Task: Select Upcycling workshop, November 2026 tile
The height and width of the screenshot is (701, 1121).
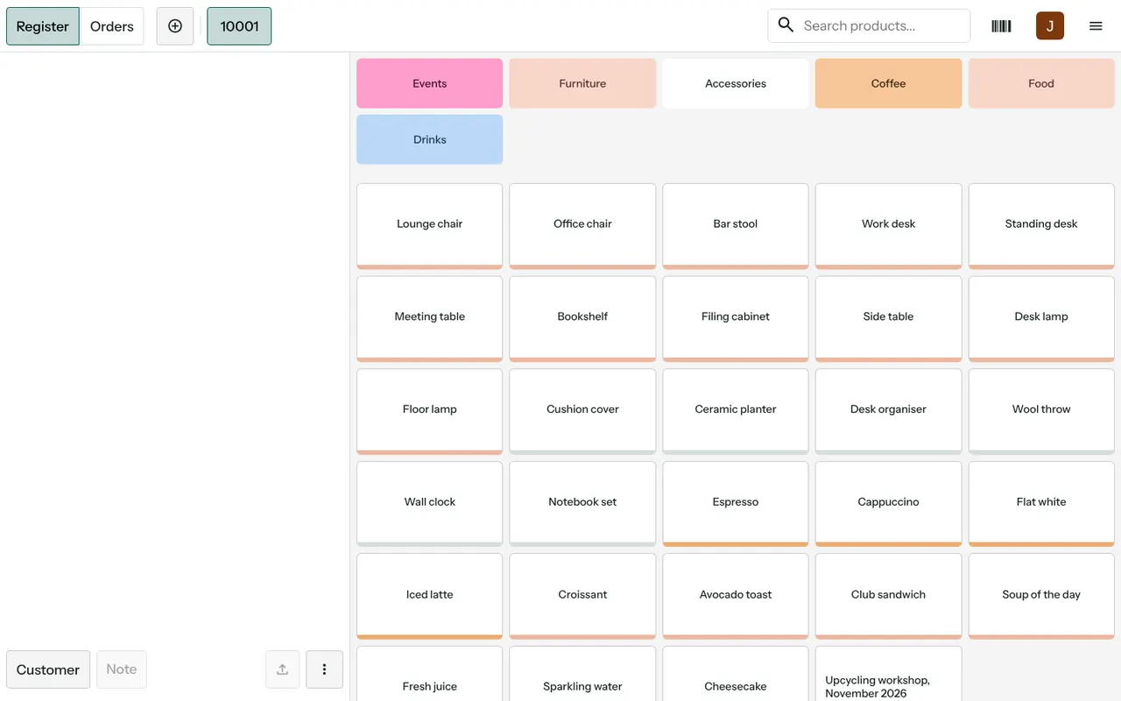Action: click(888, 675)
